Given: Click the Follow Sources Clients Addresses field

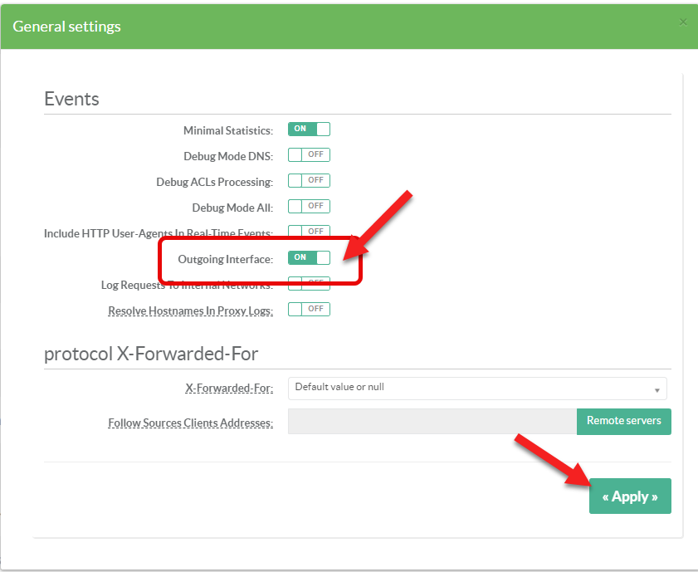Looking at the screenshot, I should coord(432,422).
